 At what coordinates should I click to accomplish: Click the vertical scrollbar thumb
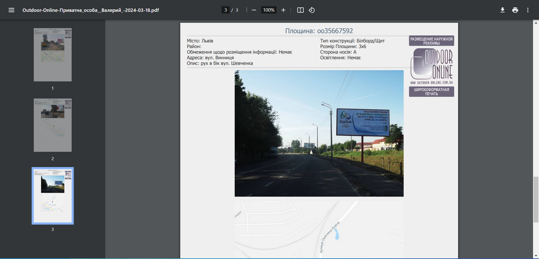tap(535, 199)
